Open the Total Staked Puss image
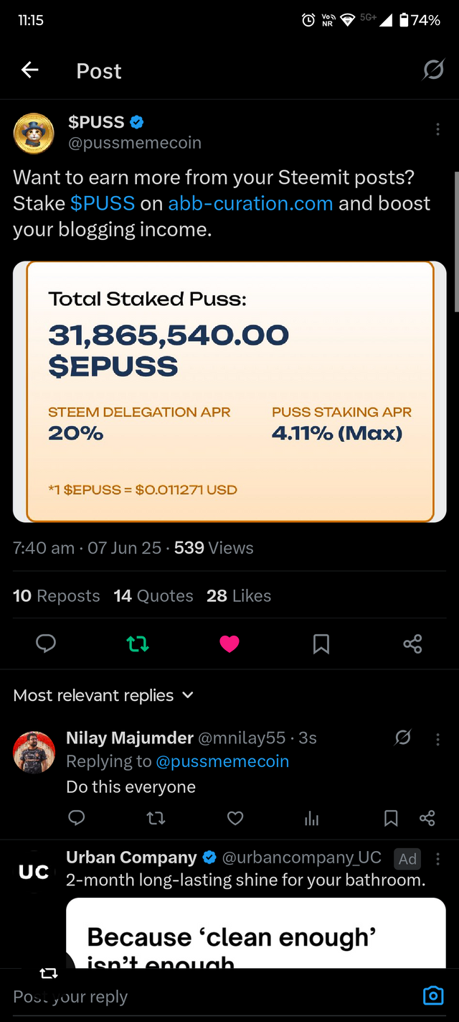This screenshot has height=1022, width=459. tap(229, 391)
